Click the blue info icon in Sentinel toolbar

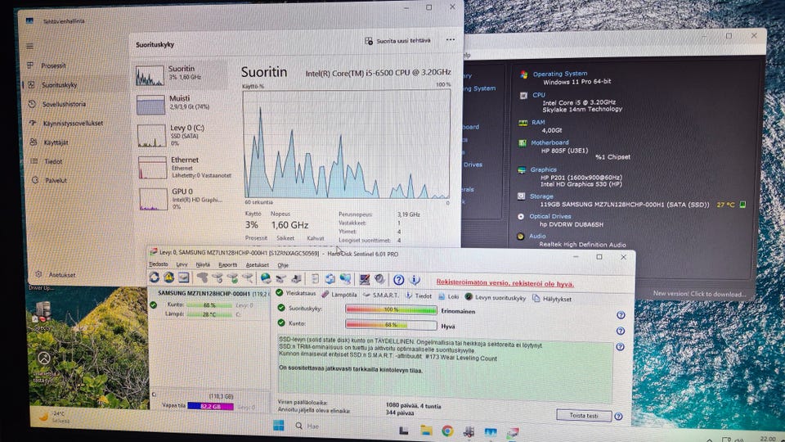tap(415, 280)
